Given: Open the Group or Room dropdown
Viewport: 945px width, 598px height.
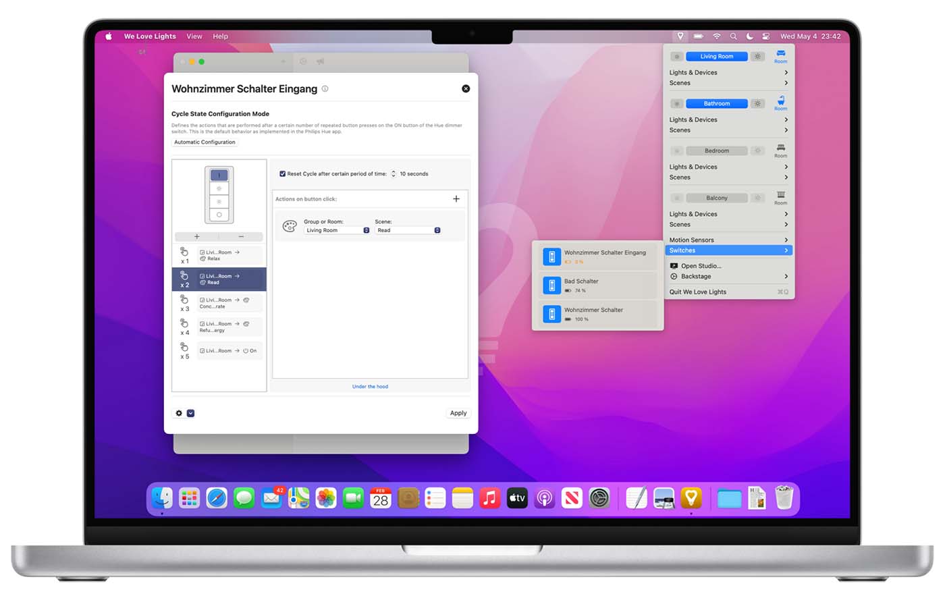Looking at the screenshot, I should [336, 231].
